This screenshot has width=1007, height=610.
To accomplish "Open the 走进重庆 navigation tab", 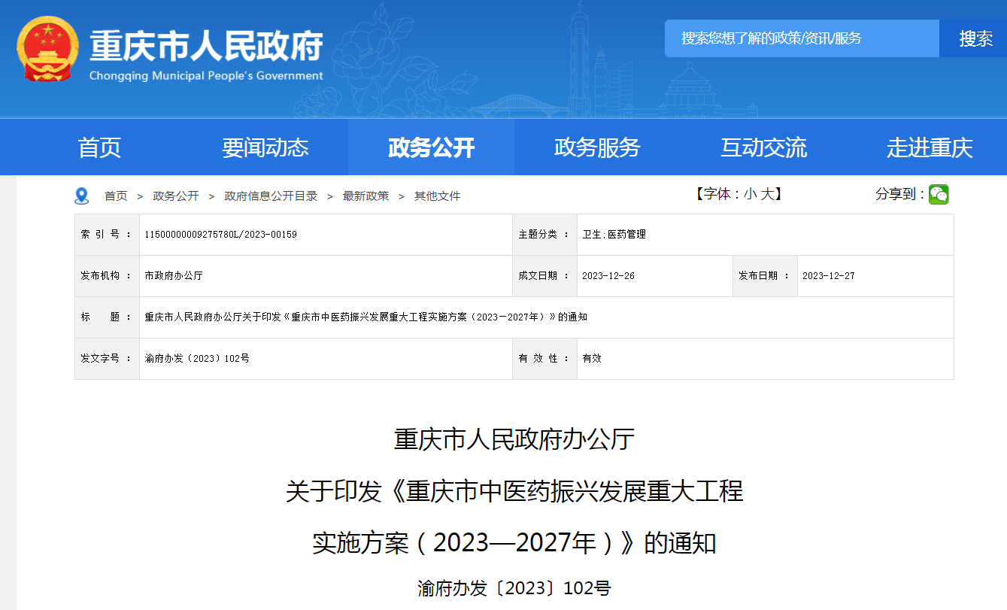I will click(x=930, y=147).
